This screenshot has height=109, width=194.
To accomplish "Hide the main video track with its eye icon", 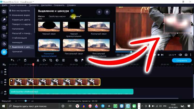I will (5, 80).
